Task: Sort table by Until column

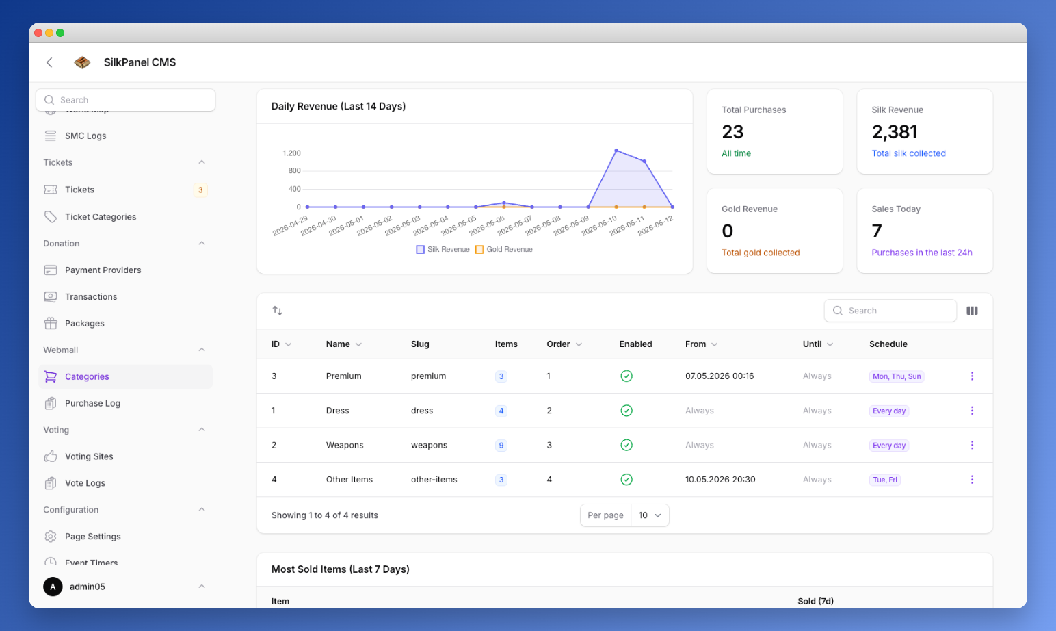Action: (818, 344)
